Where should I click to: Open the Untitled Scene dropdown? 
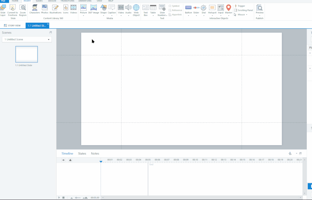[x=27, y=40]
